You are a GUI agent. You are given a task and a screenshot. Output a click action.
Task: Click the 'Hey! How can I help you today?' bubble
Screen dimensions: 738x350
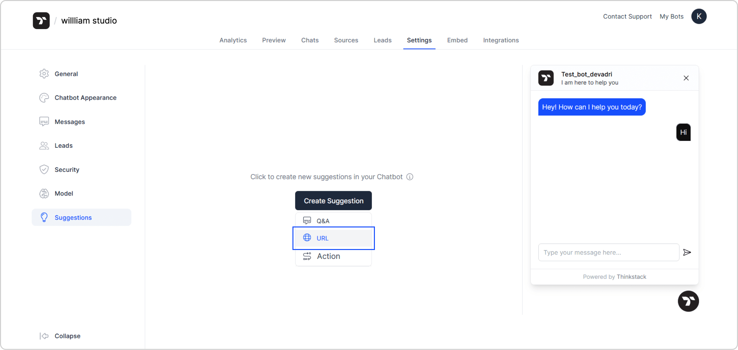pos(592,107)
